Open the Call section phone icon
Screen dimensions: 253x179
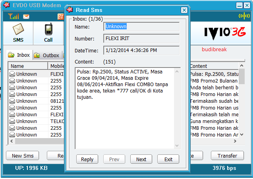pyautogui.click(x=48, y=29)
